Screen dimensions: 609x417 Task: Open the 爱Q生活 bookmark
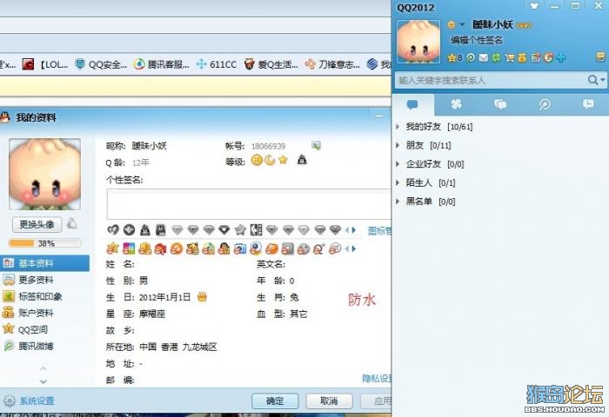[x=271, y=64]
